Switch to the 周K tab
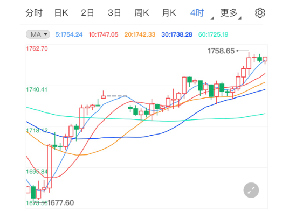 point(142,13)
